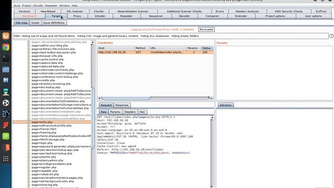Open the Intruder menu in menu bar
The width and height of the screenshot is (334, 188).
38,6
